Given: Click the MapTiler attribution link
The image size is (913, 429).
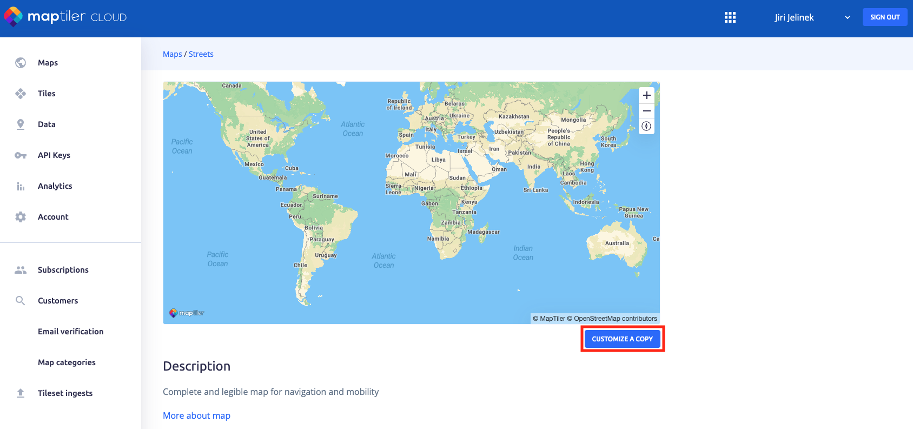Looking at the screenshot, I should click(x=549, y=319).
